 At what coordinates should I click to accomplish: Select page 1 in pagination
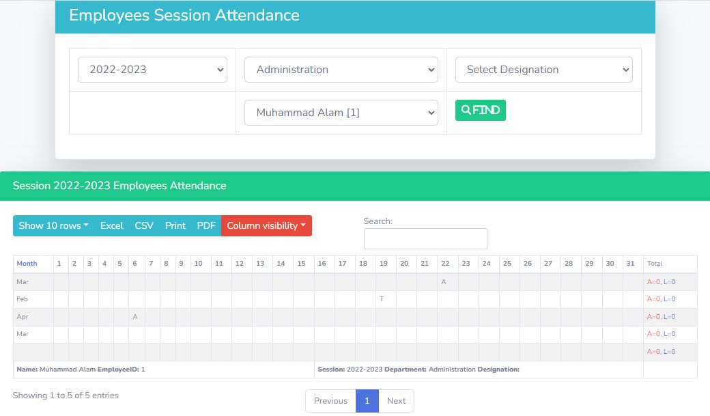coord(367,401)
